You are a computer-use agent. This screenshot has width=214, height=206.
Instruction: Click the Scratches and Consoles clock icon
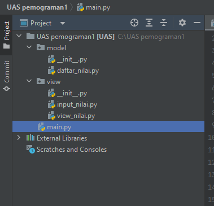[x=30, y=149]
